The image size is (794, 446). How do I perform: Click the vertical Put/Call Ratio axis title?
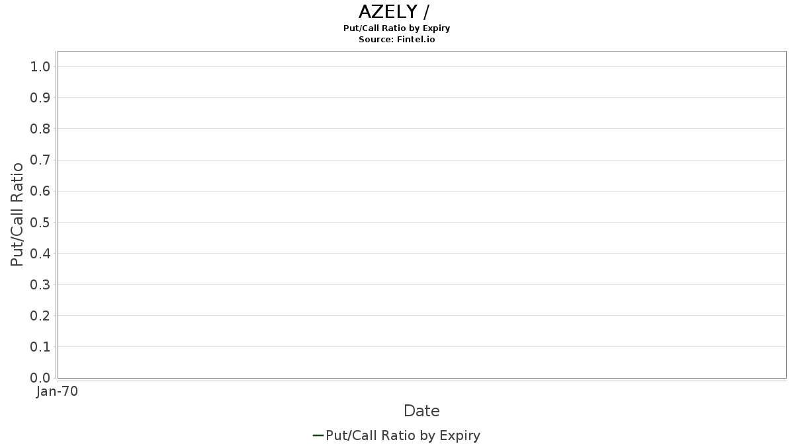[18, 214]
